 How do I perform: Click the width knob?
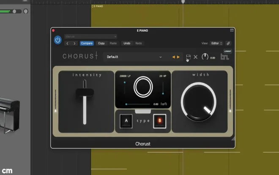199,102
